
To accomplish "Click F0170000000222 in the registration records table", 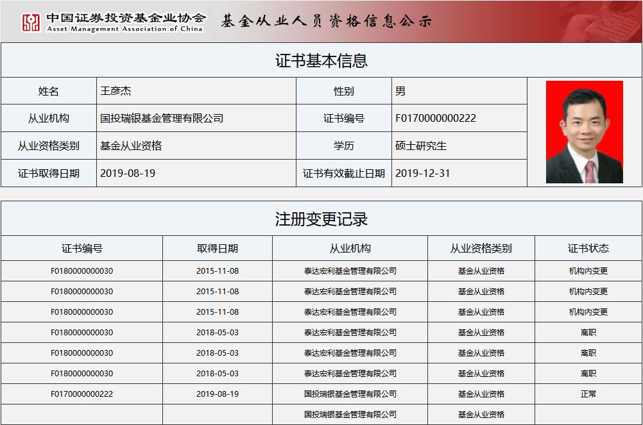I will tap(82, 394).
